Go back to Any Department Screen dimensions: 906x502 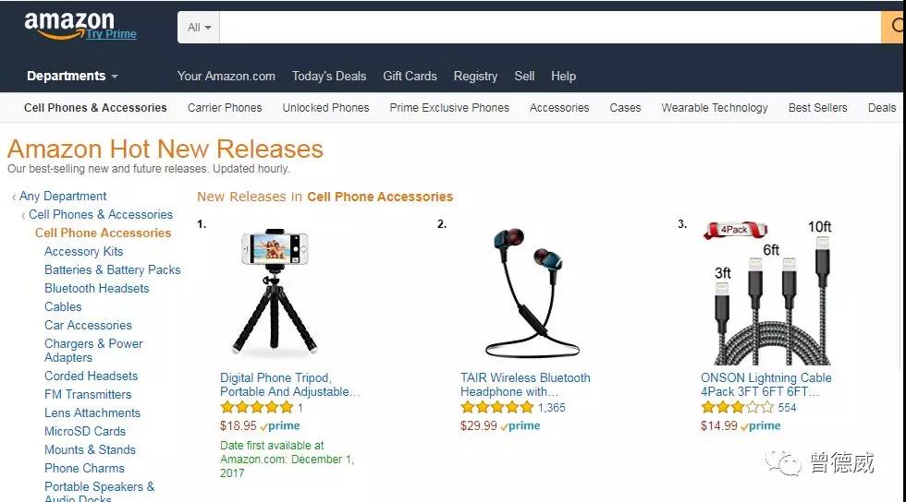tap(63, 197)
